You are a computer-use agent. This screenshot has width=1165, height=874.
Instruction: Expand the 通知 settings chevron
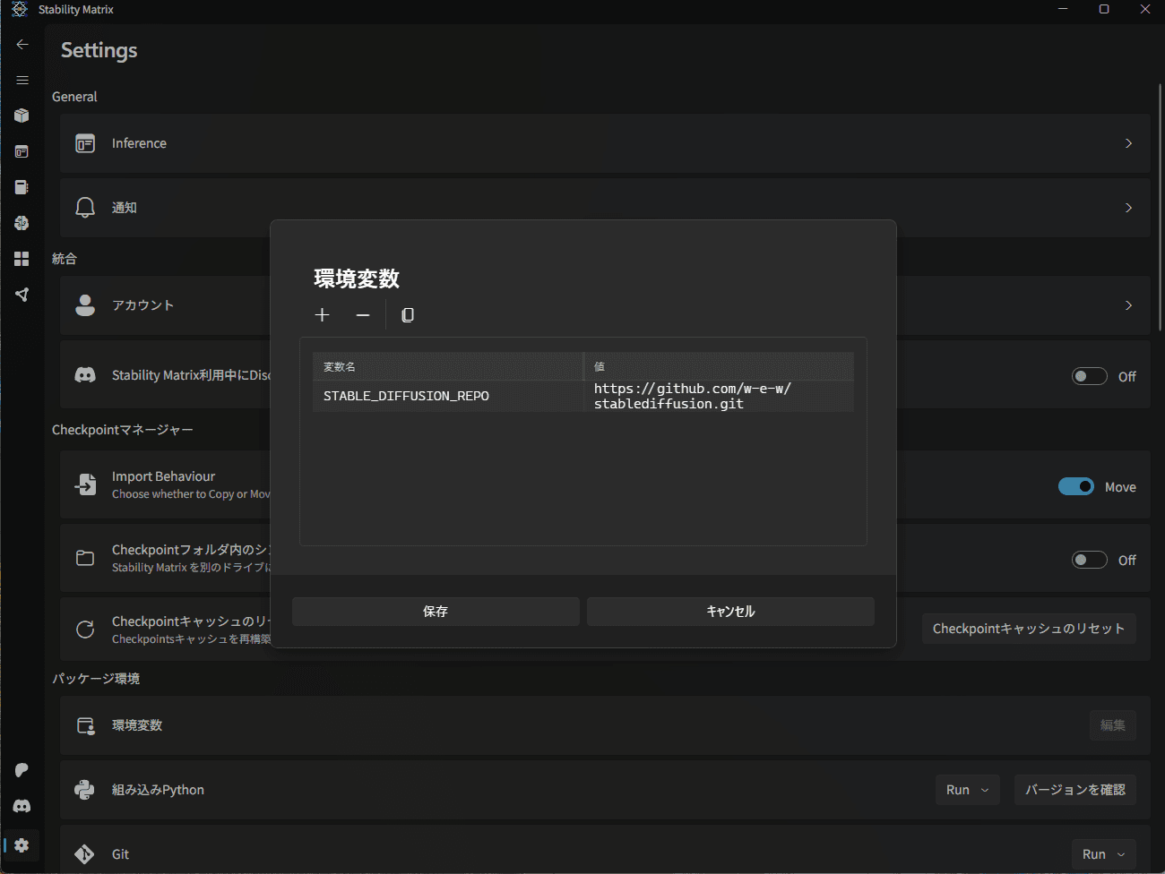[1128, 208]
